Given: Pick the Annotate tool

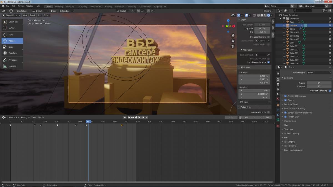Looking at the screenshot, I should pyautogui.click(x=12, y=60).
